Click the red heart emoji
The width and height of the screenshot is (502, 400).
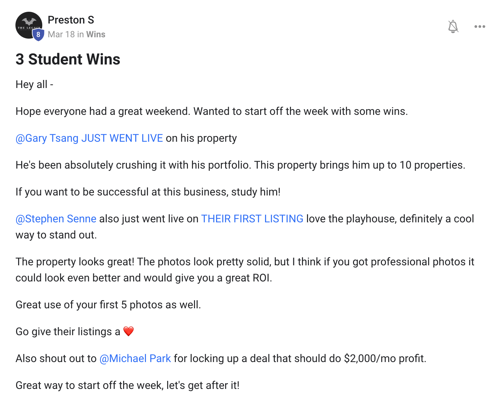(x=129, y=331)
